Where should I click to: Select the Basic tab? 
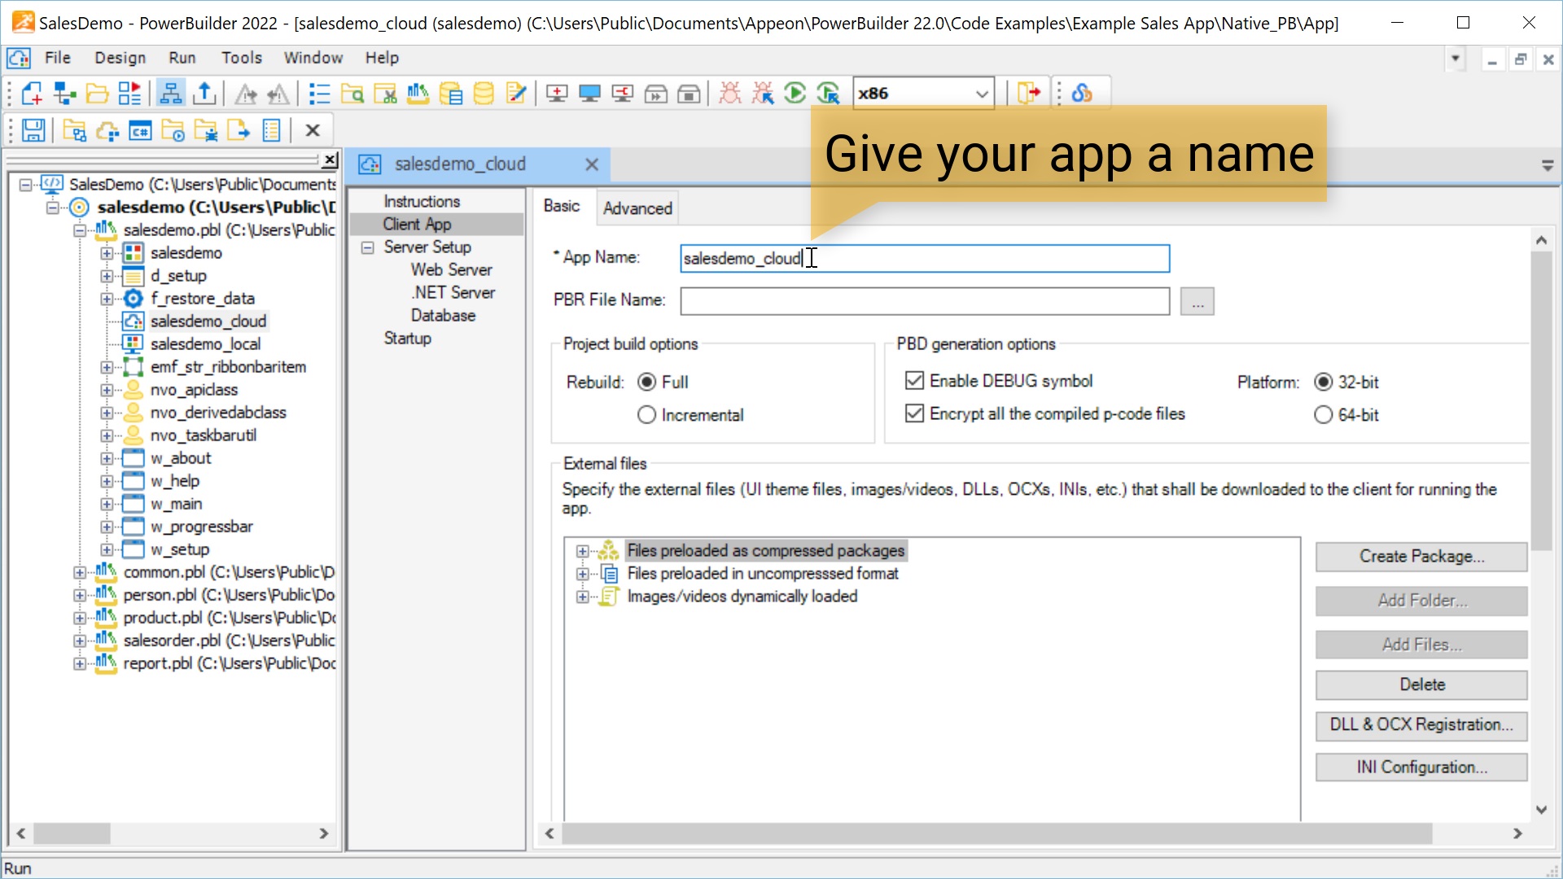562,206
